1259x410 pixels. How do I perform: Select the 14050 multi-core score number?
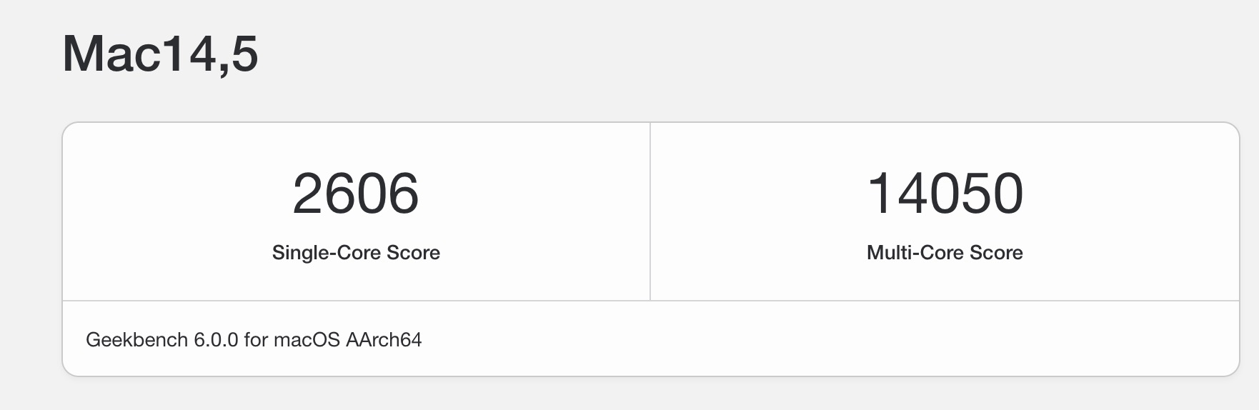pos(945,194)
